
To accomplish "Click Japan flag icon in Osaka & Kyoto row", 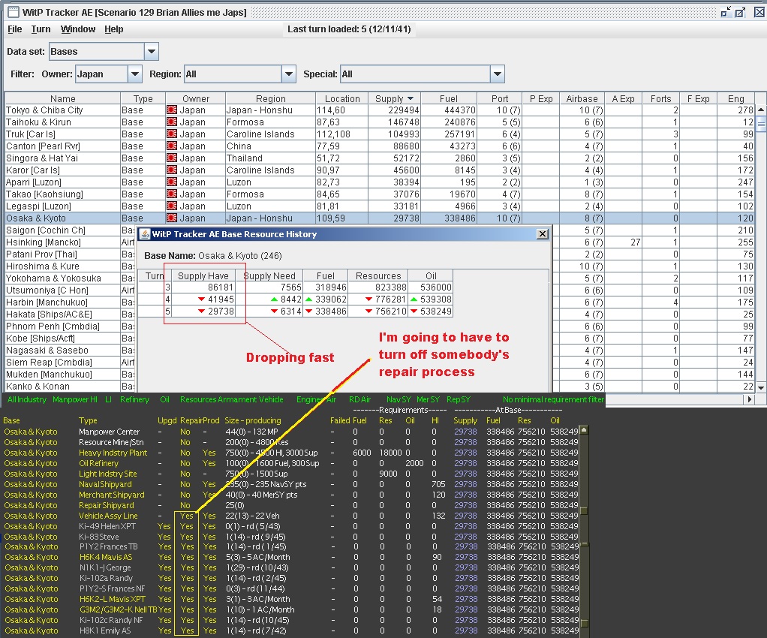I will [x=172, y=218].
